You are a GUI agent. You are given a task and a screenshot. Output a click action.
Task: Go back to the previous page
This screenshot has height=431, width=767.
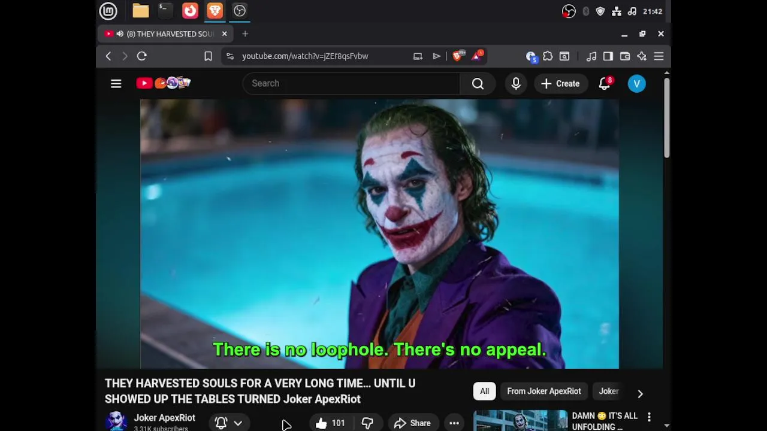tap(108, 56)
